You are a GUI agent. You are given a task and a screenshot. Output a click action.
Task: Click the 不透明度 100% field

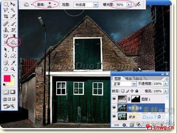coord(159,84)
